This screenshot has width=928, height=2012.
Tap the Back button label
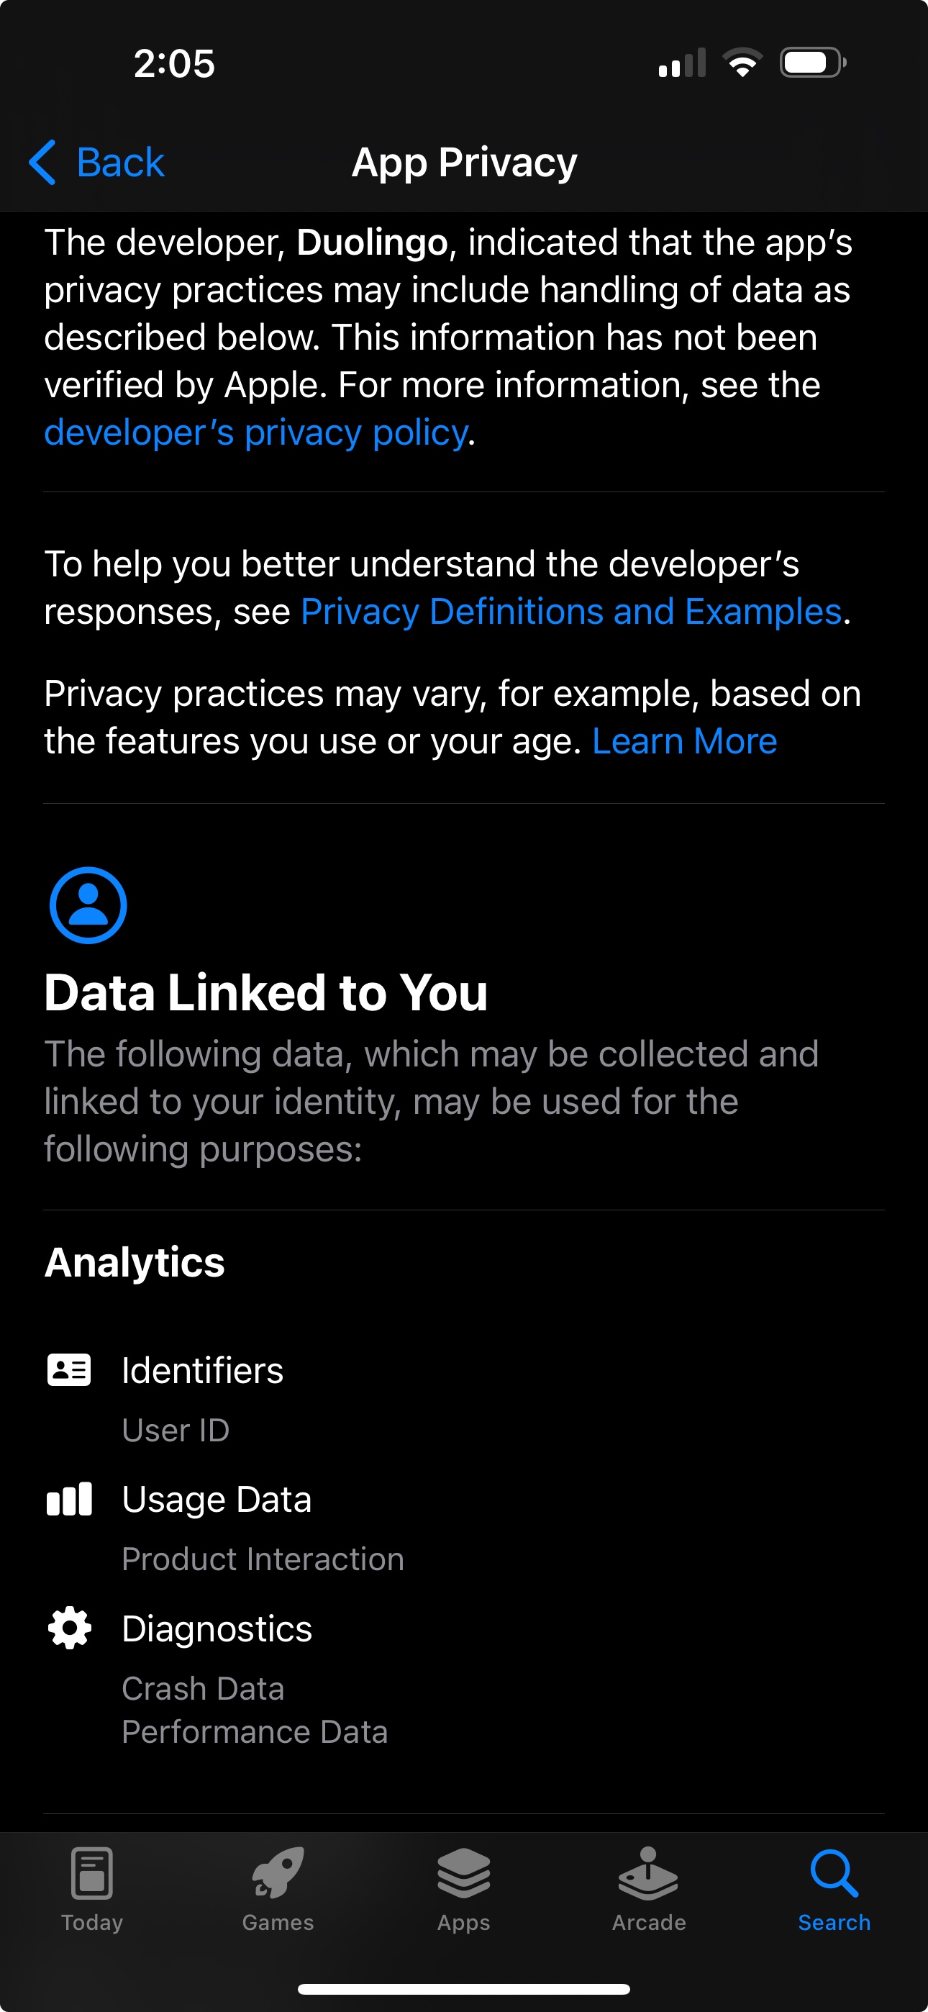[x=120, y=163]
